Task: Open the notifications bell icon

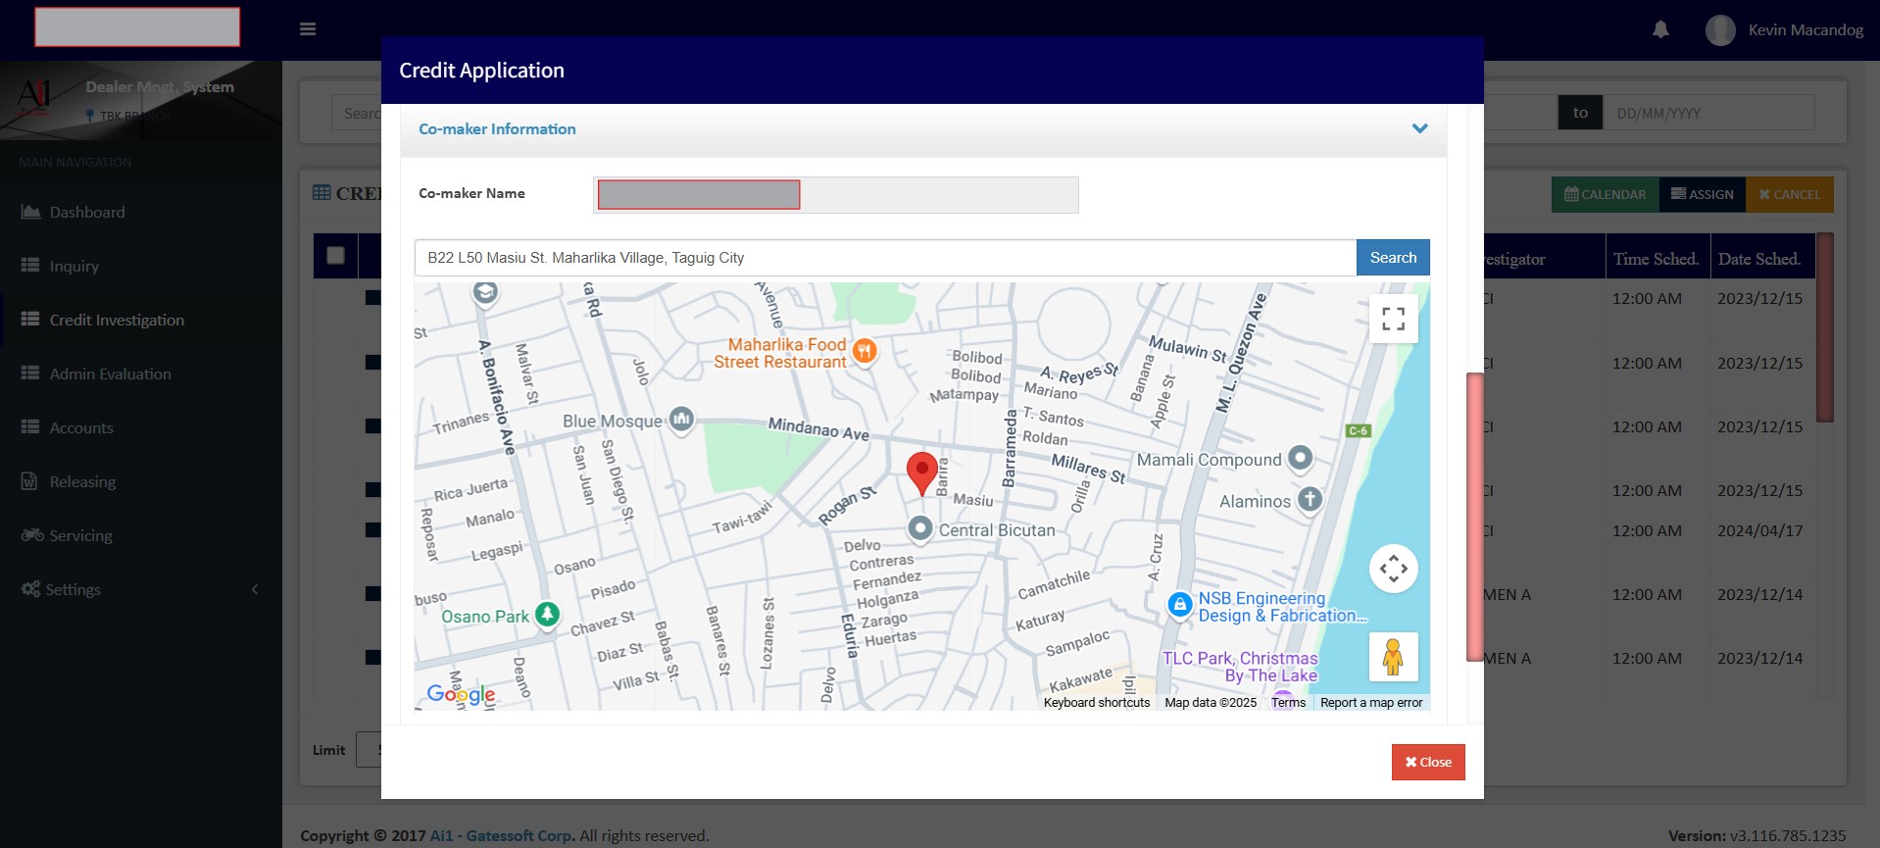Action: pos(1660,29)
